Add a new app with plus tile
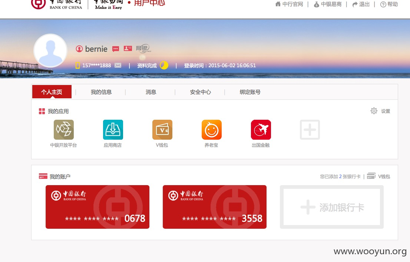Viewport: 410px width, 262px height. pos(310,130)
